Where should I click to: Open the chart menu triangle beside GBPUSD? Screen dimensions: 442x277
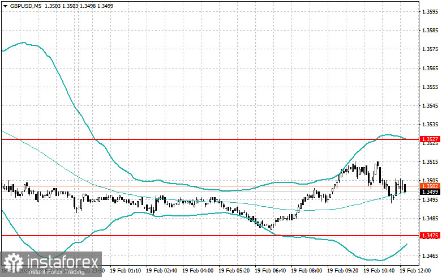[5, 6]
